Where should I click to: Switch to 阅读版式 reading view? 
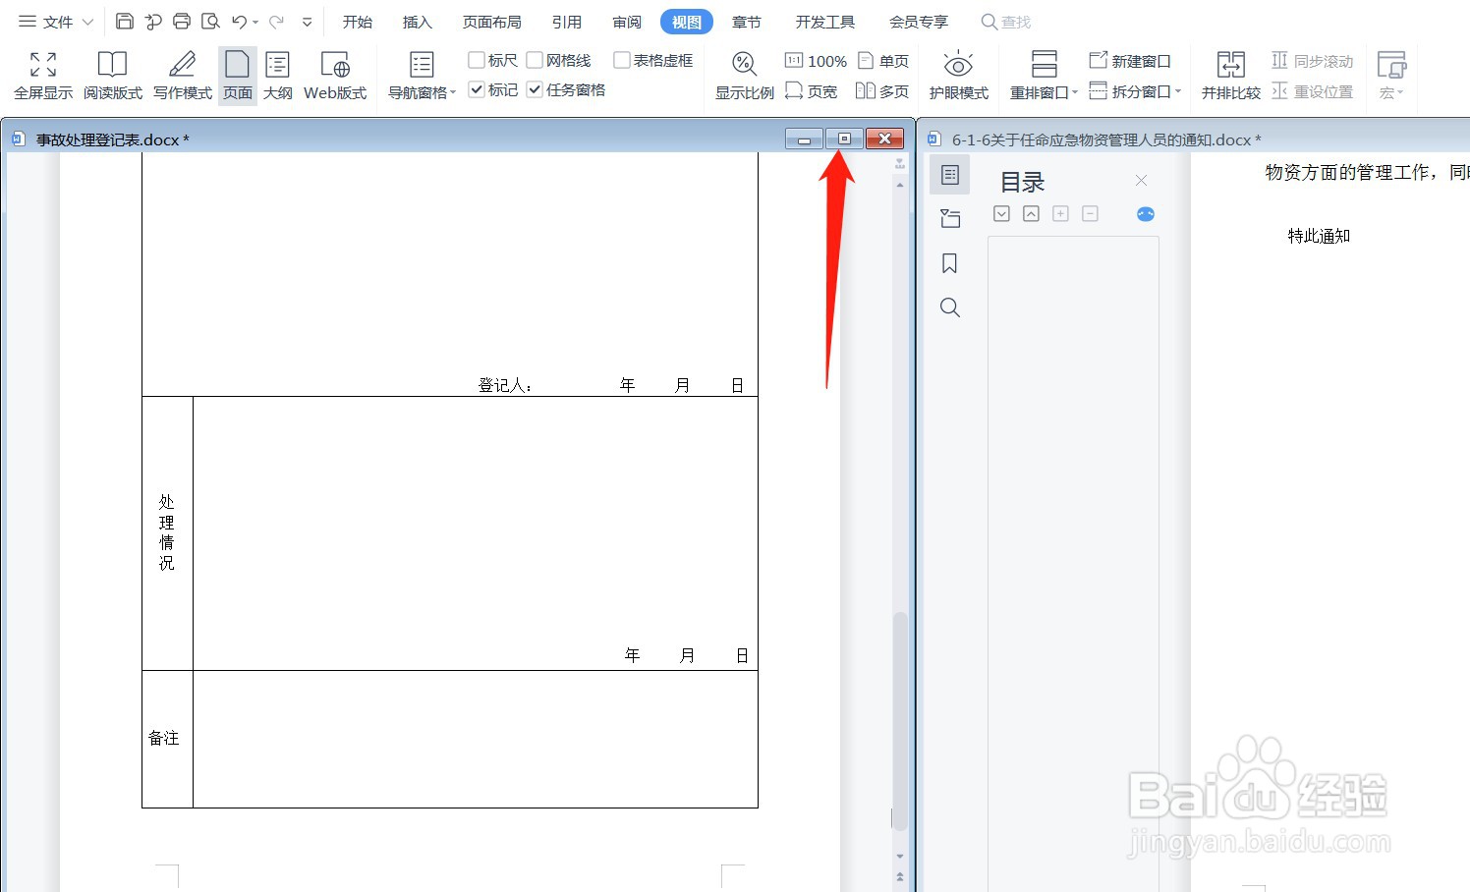(111, 74)
